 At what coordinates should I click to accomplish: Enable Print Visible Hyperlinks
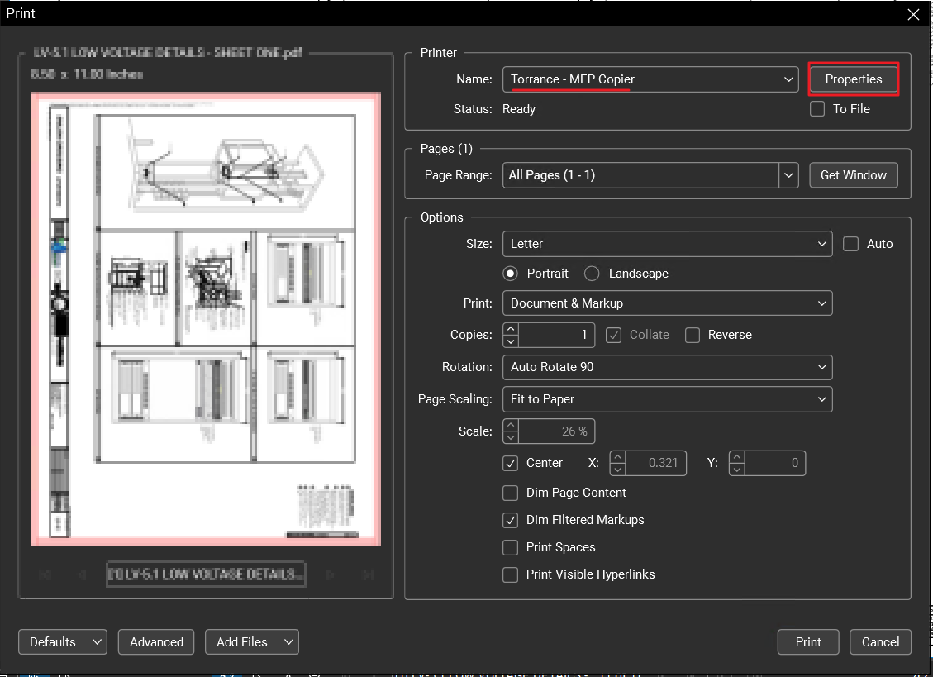tap(511, 574)
